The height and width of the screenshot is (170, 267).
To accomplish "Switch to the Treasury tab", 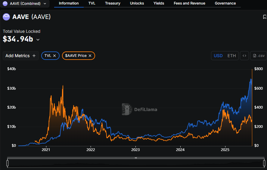I will pos(113,3).
